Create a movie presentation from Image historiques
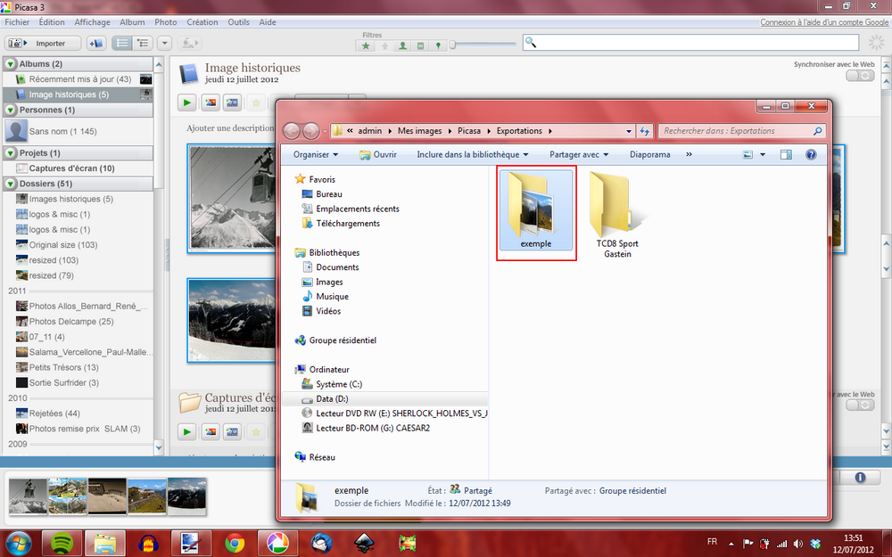 point(232,102)
